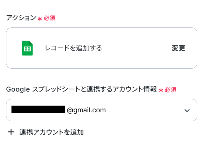
Task: Click the 変更 button in action card
Action: [178, 48]
